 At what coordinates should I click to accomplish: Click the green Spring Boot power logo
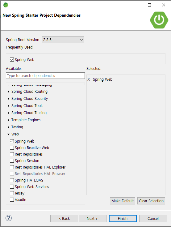[x=159, y=20]
